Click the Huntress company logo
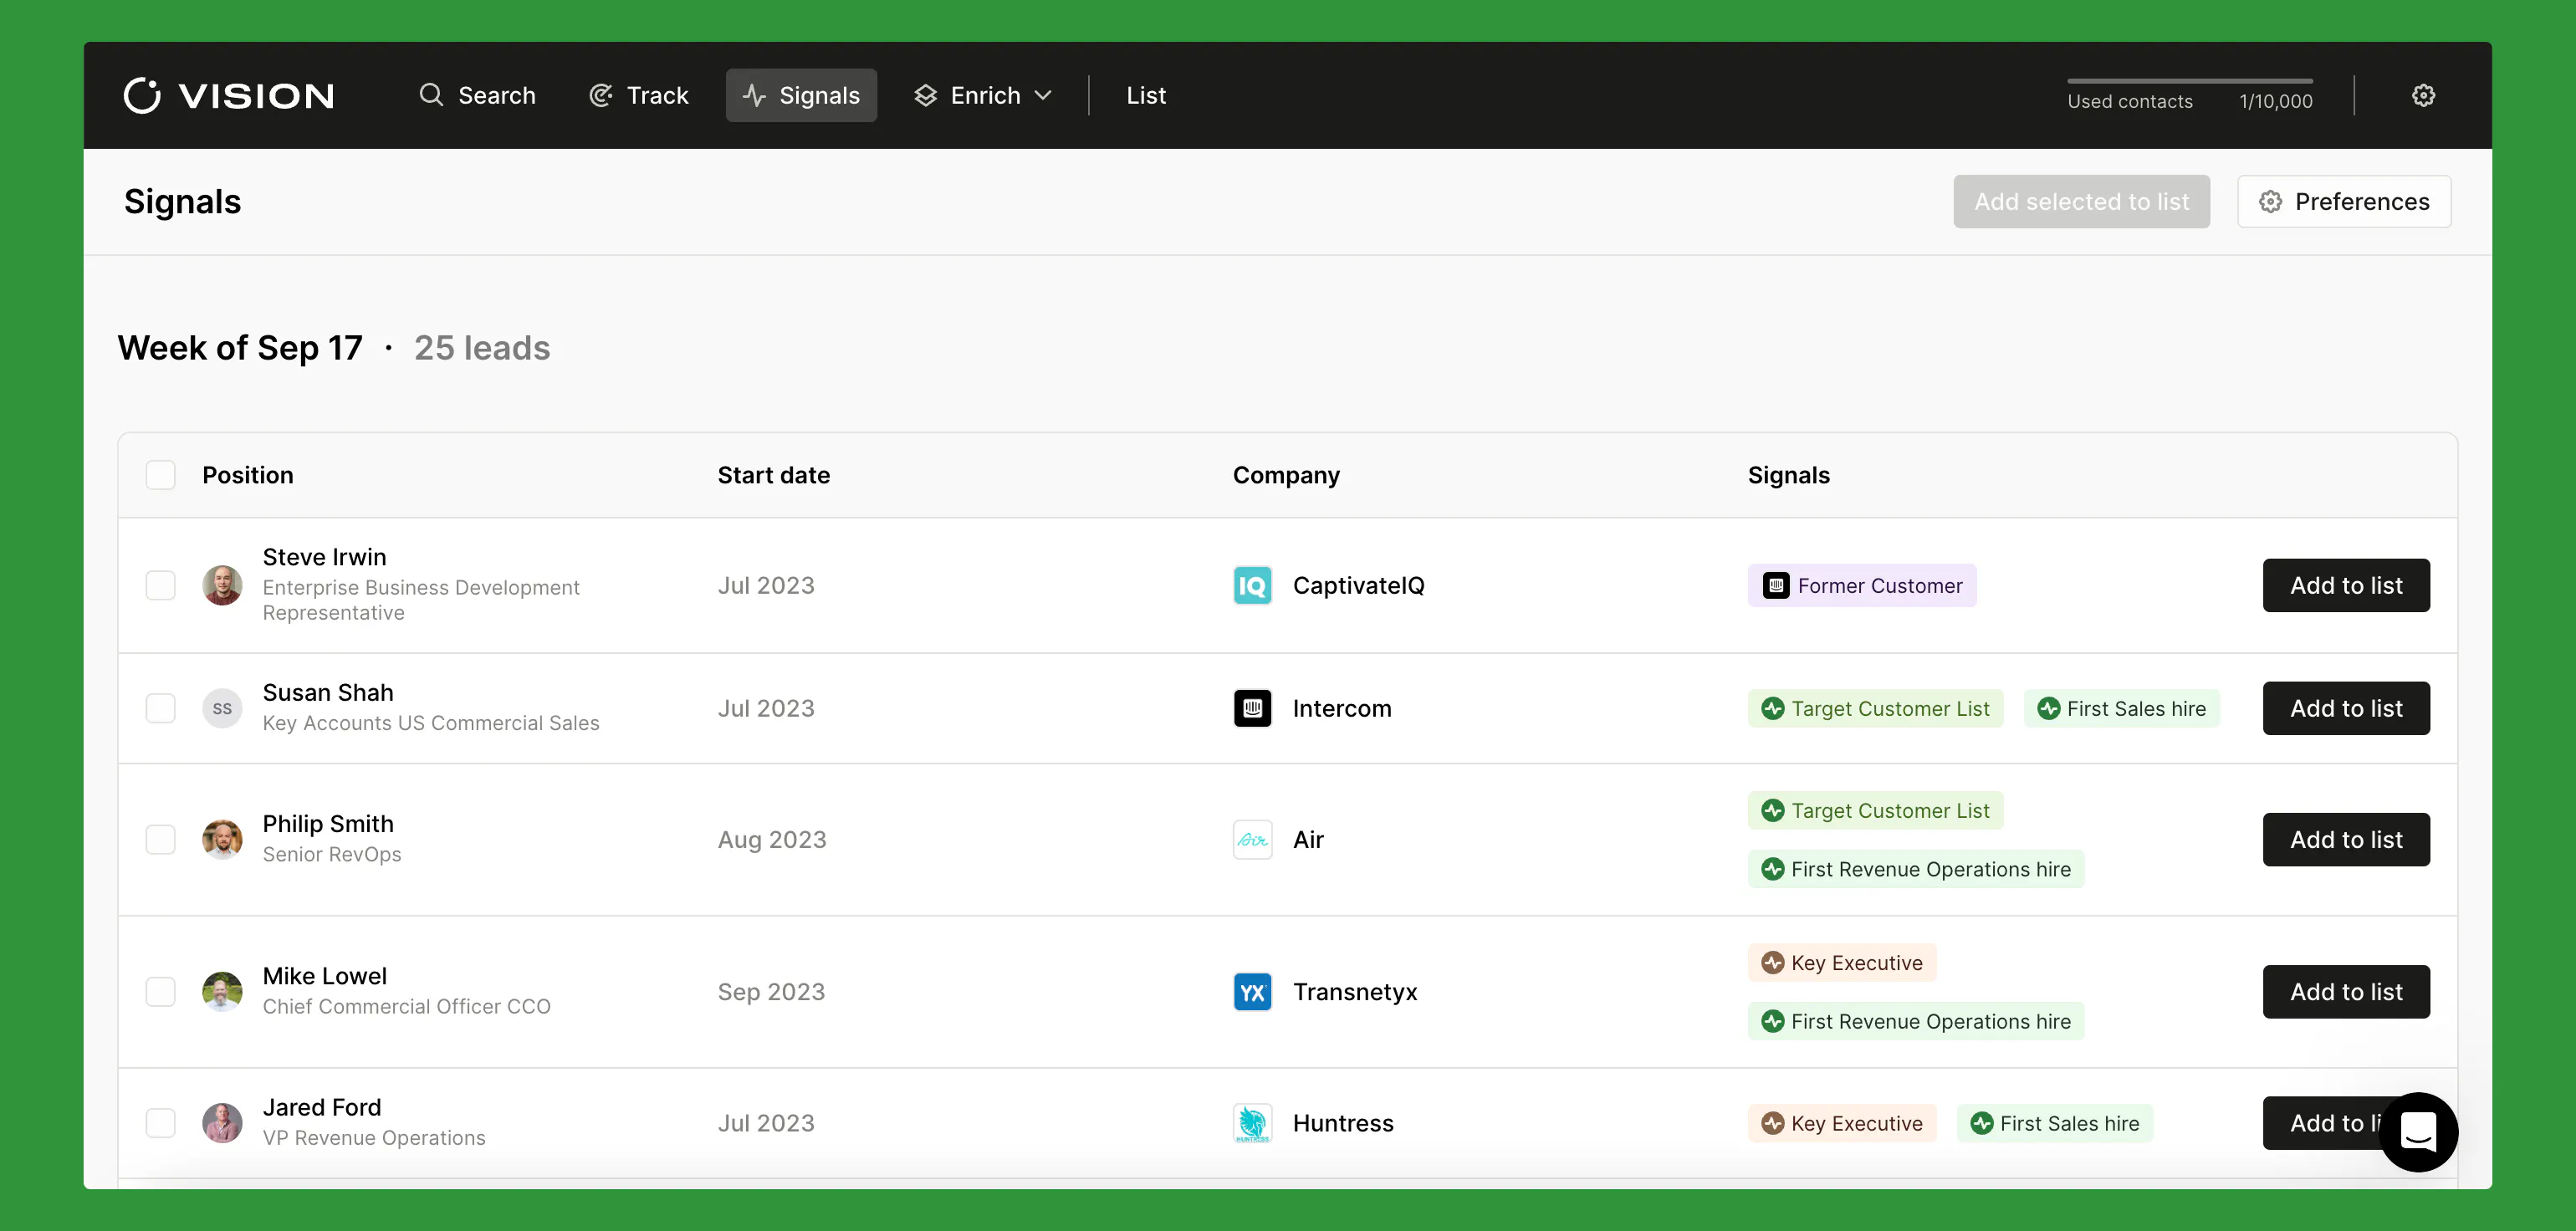Screen dimensions: 2576x1231 click(1252, 1123)
